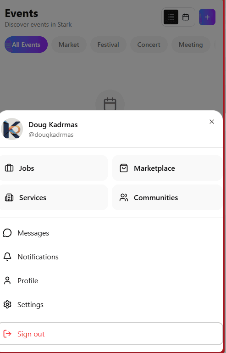Select the Market filter chip
This screenshot has width=226, height=353.
coord(69,45)
